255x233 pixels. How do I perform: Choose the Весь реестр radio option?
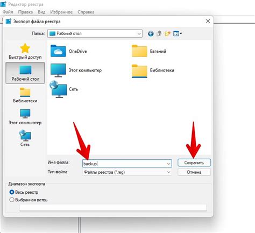pos(12,192)
